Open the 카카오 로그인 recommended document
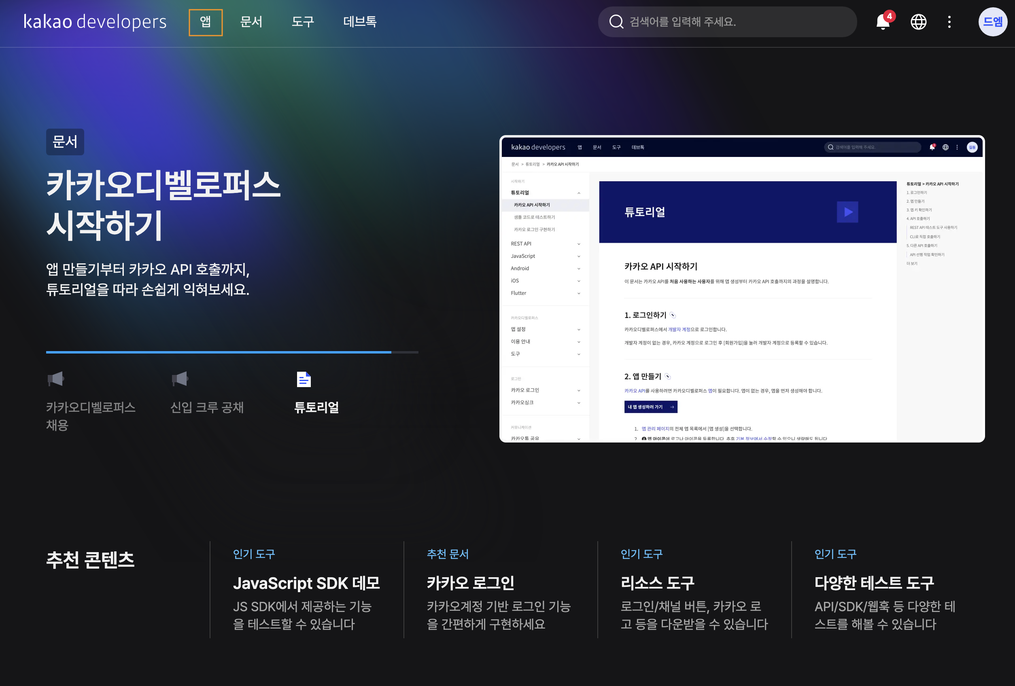1015x686 pixels. click(470, 583)
